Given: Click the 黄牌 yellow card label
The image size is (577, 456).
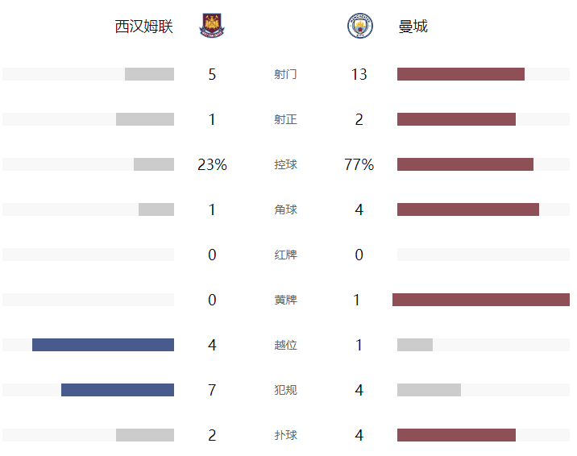Looking at the screenshot, I should pos(285,301).
